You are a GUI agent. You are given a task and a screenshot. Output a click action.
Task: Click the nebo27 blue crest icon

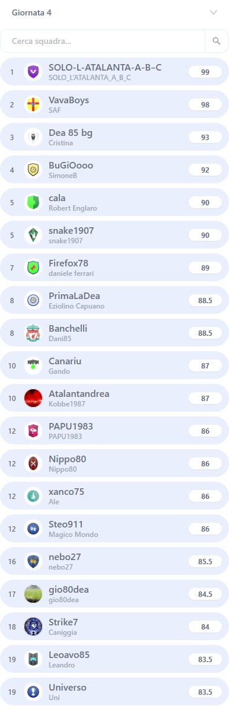pyautogui.click(x=33, y=561)
